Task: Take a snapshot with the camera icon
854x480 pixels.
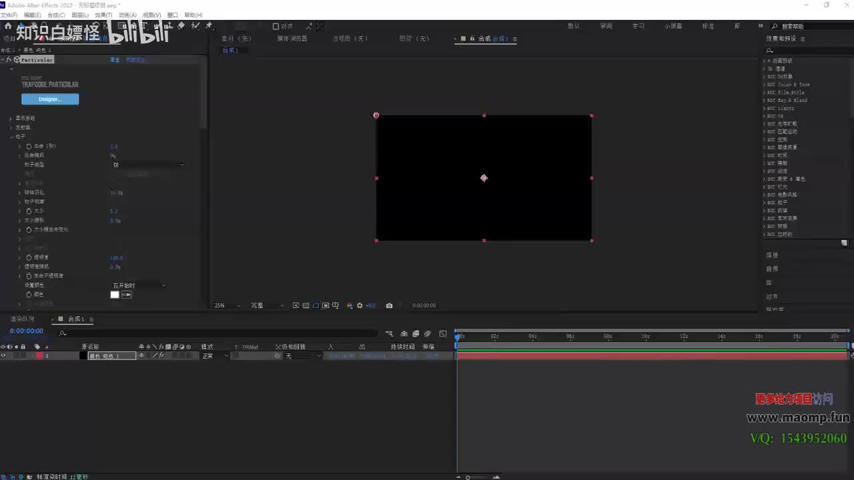Action: (389, 305)
